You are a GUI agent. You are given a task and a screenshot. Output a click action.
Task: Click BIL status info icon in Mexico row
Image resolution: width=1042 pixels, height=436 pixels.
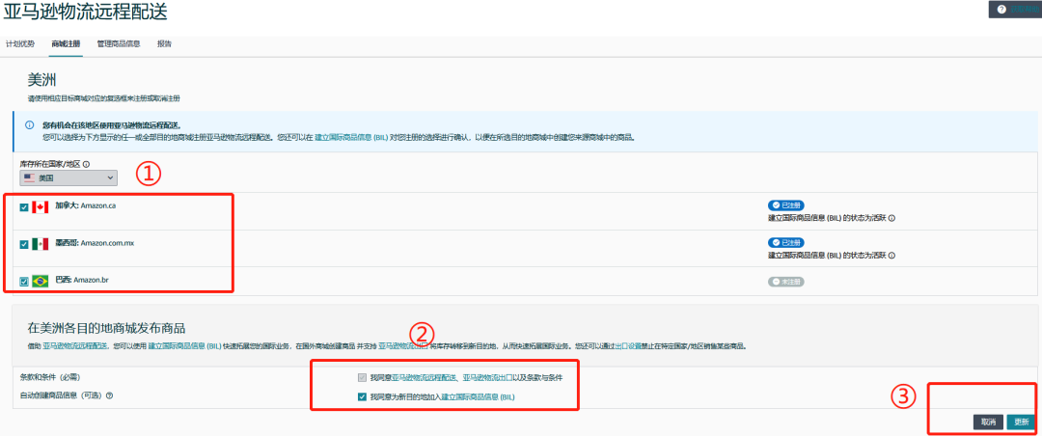[891, 256]
